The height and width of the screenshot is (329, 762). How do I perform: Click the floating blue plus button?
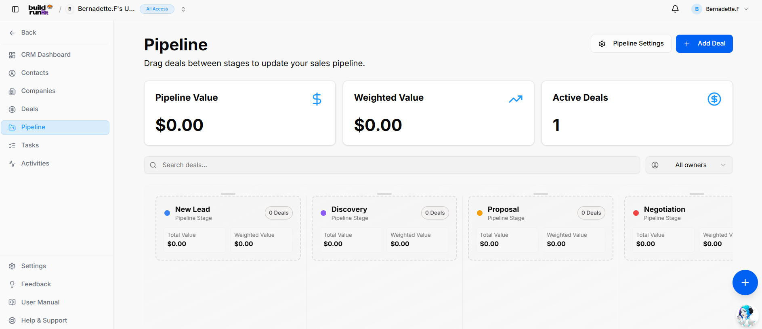745,282
